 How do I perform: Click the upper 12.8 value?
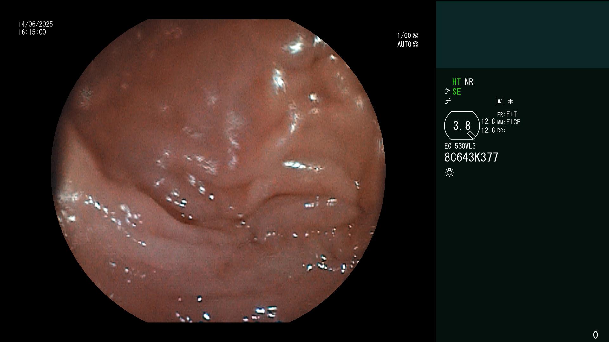pyautogui.click(x=488, y=122)
